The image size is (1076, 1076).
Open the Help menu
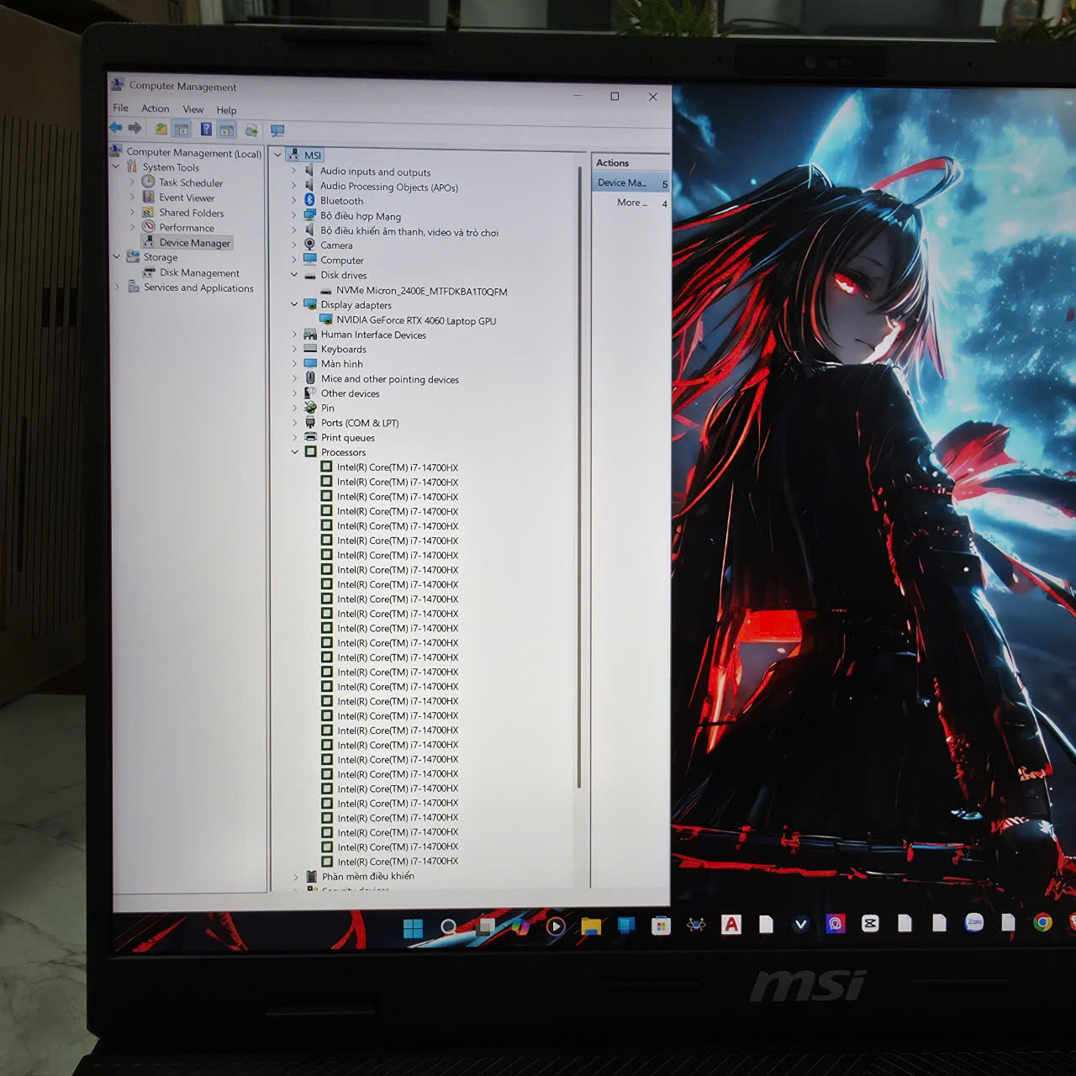click(226, 110)
